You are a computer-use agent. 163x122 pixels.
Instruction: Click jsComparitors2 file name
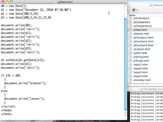tap(143, 26)
